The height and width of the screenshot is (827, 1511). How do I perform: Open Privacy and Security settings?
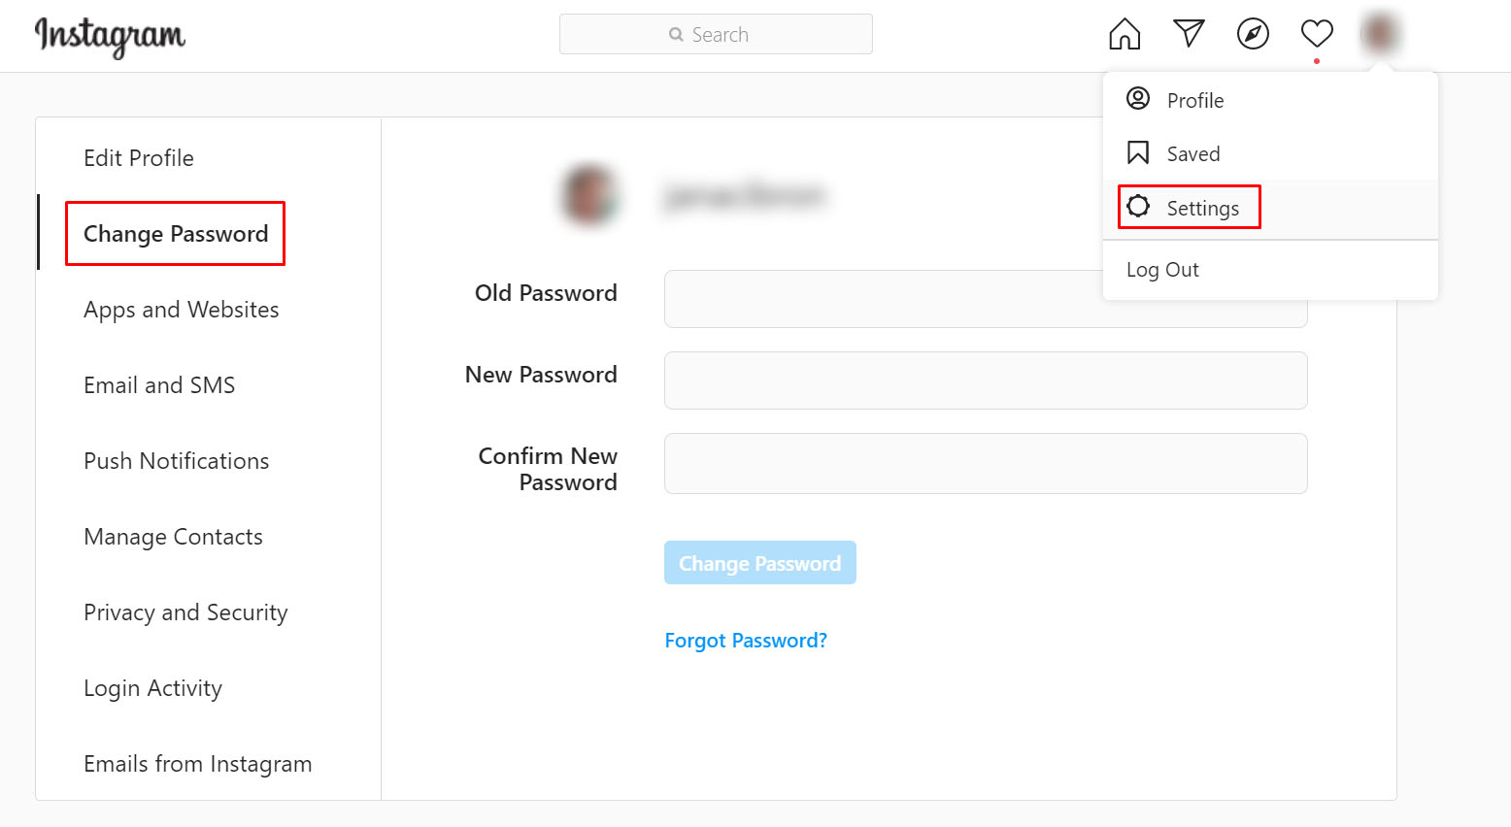pyautogui.click(x=185, y=612)
